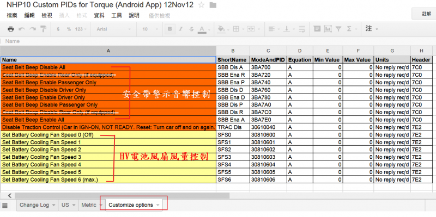This screenshot has width=436, height=217.
Task: Open the 工具 menu
Action: (117, 16)
